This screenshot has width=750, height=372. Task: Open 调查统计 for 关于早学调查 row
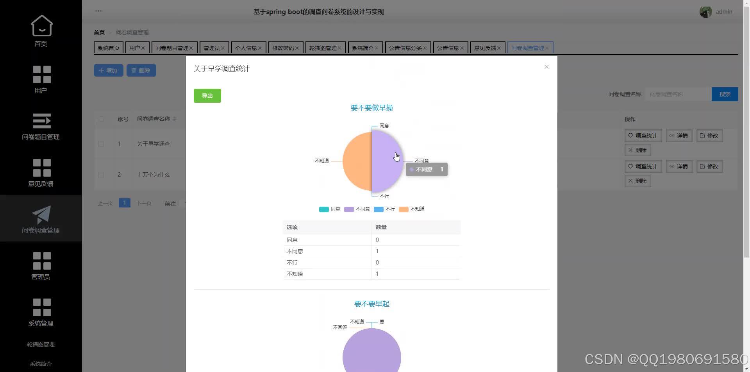[x=643, y=136]
